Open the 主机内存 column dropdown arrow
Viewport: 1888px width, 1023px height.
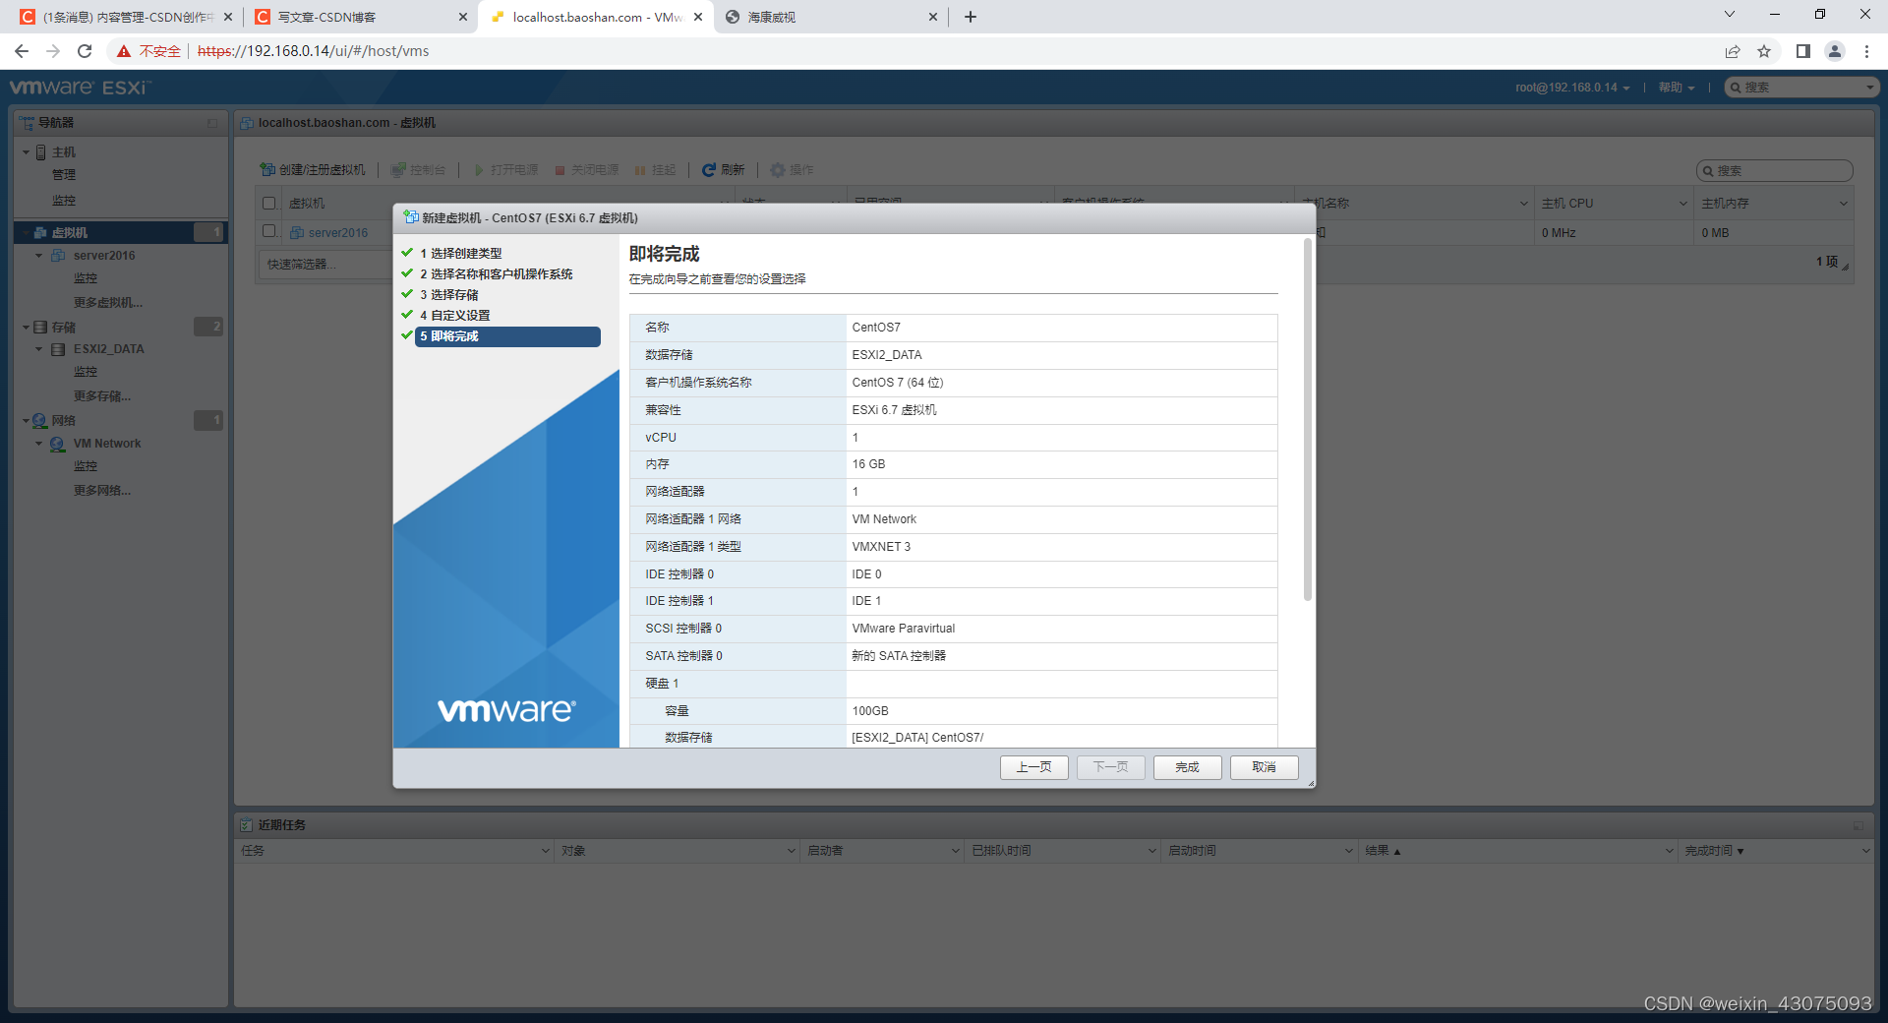pos(1843,204)
